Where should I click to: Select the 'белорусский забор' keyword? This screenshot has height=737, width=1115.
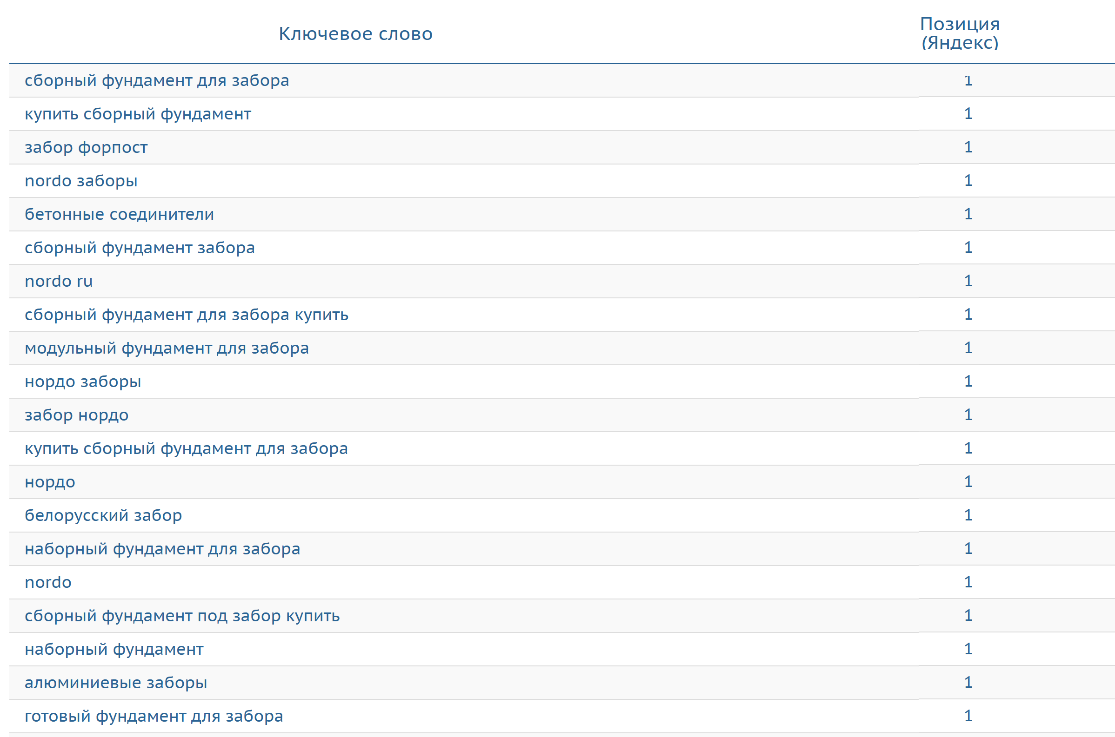click(x=103, y=516)
